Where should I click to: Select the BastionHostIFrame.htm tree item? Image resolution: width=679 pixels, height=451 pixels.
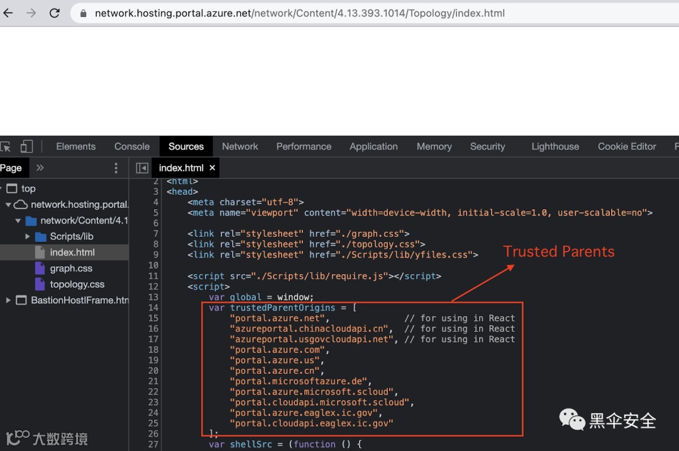pos(80,300)
